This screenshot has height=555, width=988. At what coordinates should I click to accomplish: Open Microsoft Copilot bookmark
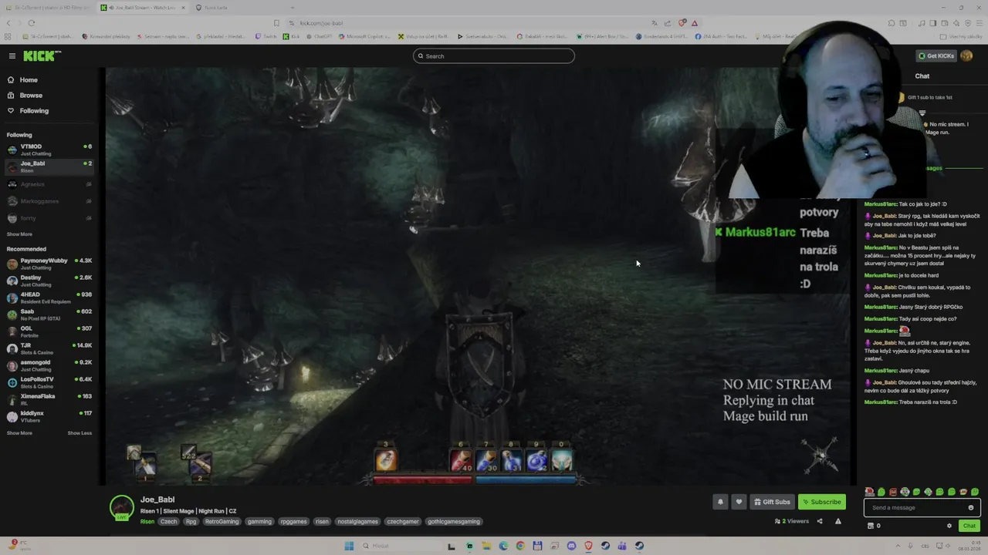[x=365, y=36]
